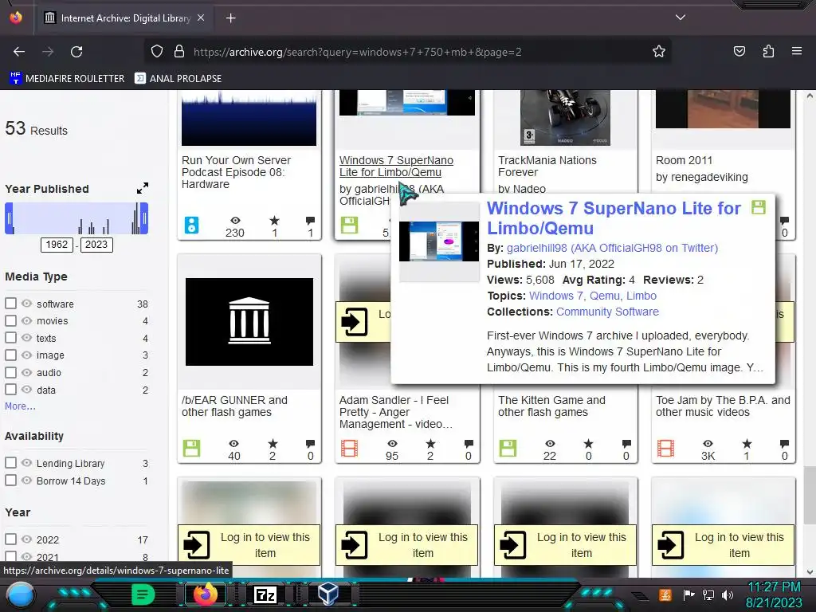Open the /b/EAR GUNNER item thumbnail
This screenshot has width=816, height=612.
click(249, 322)
